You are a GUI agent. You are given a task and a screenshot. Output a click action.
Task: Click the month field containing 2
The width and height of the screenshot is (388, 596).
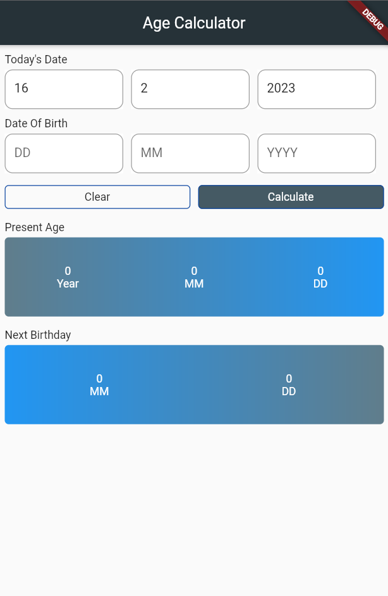coord(190,89)
